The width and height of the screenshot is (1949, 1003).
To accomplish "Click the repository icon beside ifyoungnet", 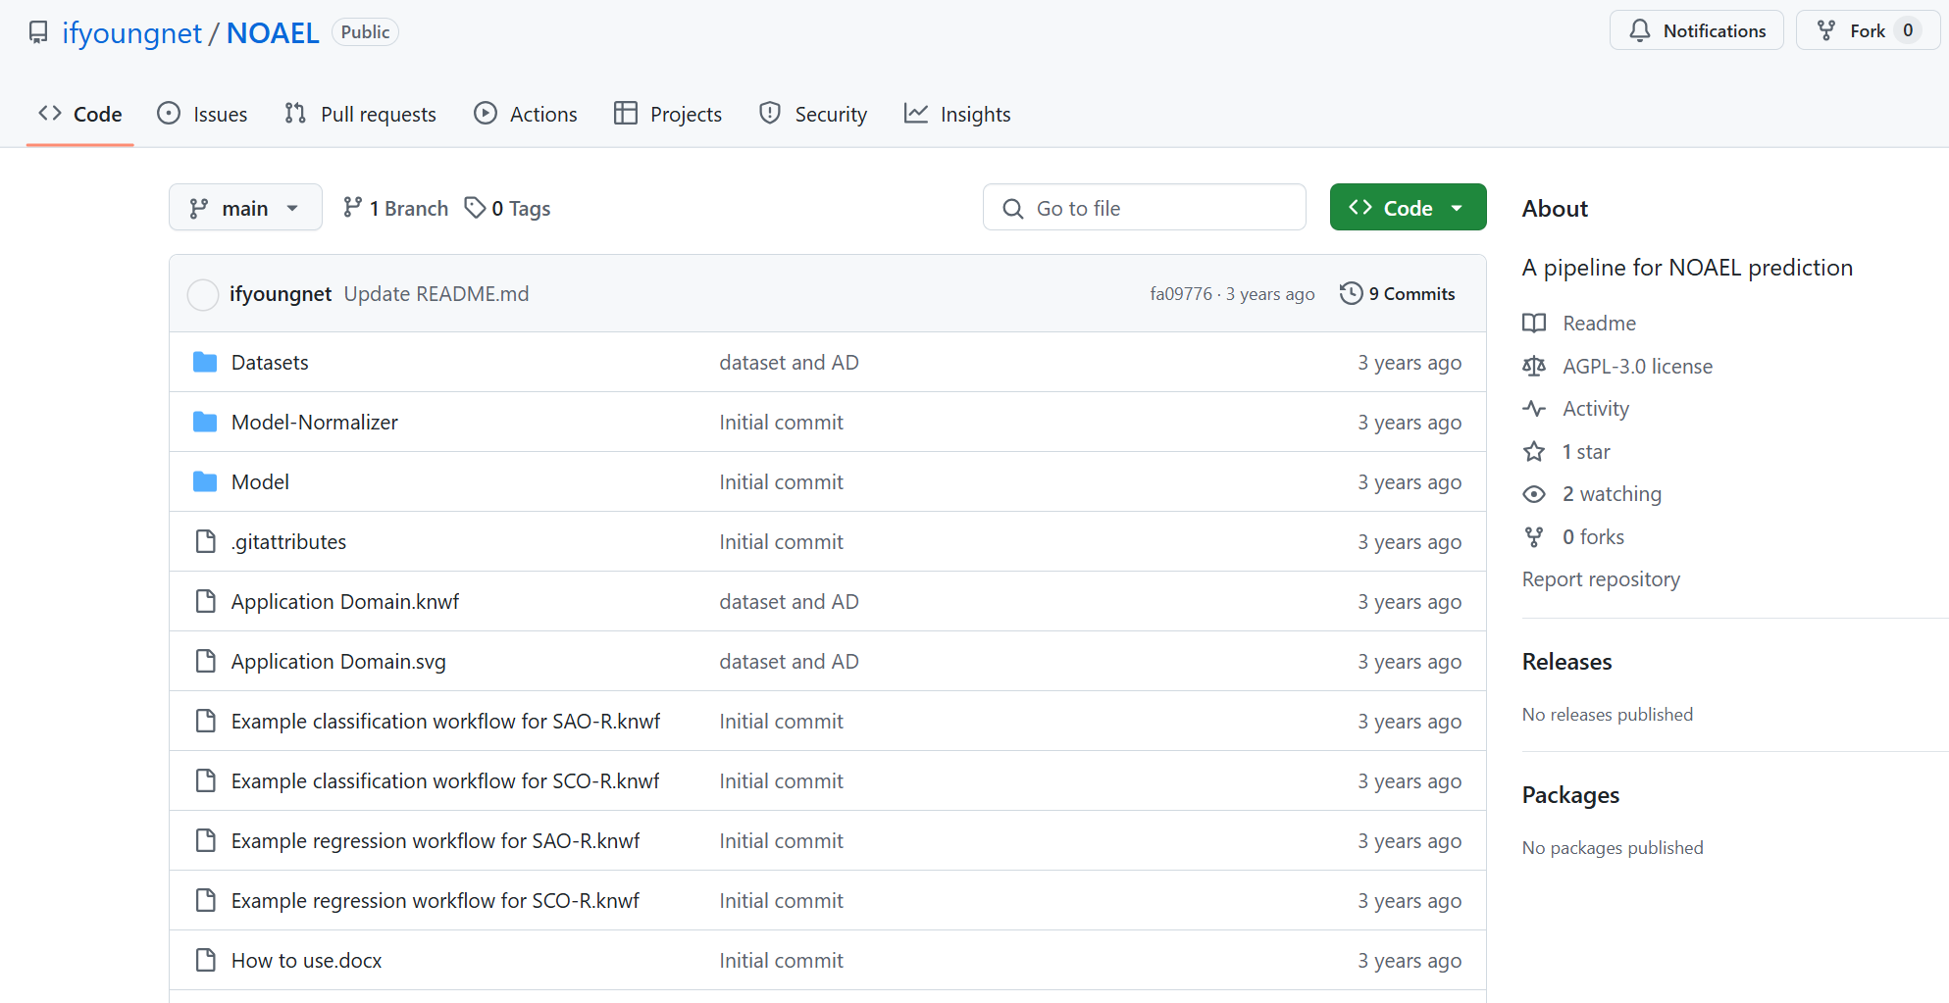I will [x=38, y=32].
